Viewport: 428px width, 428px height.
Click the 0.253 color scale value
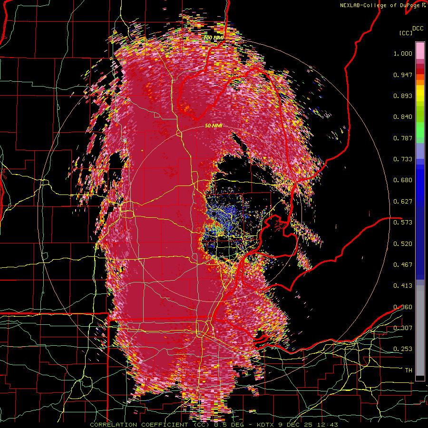pos(403,349)
